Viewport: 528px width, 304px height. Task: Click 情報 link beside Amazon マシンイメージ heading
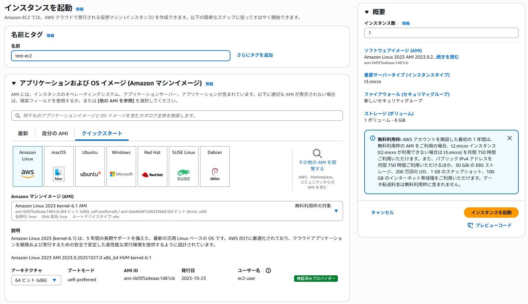tap(209, 84)
